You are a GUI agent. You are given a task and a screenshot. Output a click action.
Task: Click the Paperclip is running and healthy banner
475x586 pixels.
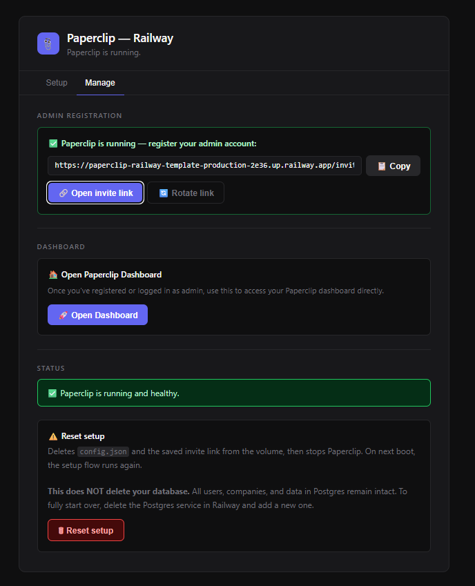tap(234, 393)
